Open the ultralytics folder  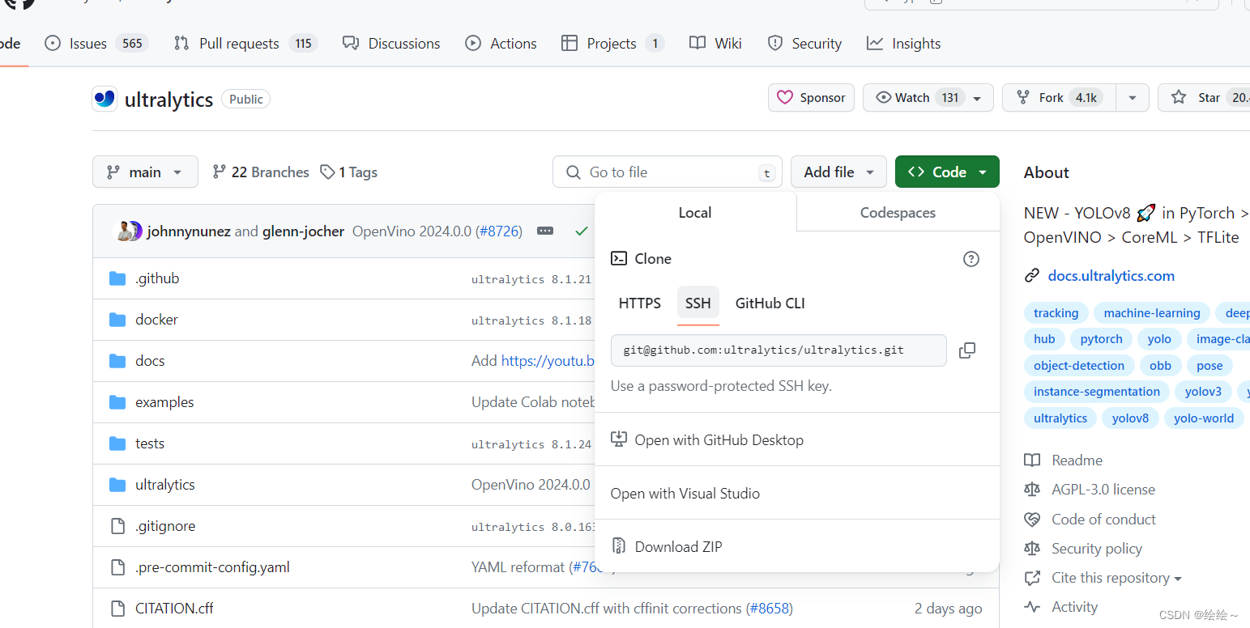165,485
